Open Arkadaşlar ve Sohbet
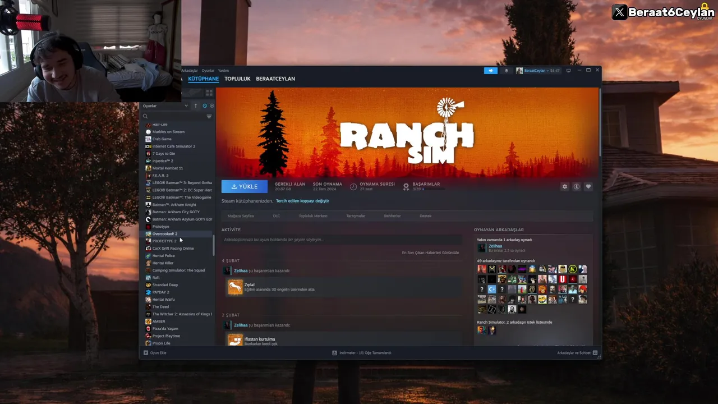This screenshot has height=404, width=718. (x=574, y=353)
